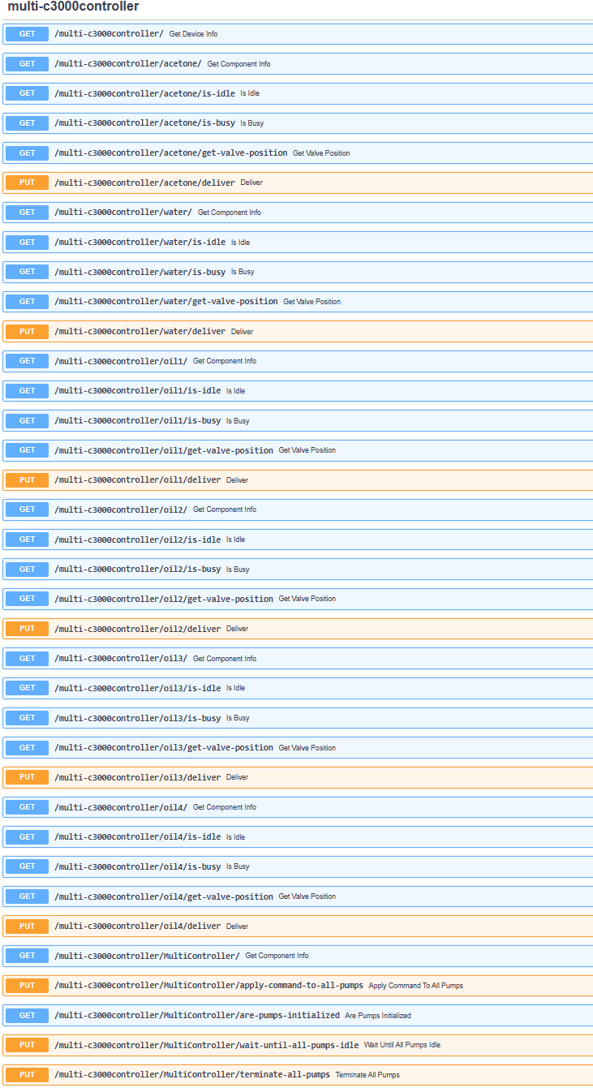Click the PUT badge for terminate-all-pumps
This screenshot has width=593, height=1092.
(28, 1075)
